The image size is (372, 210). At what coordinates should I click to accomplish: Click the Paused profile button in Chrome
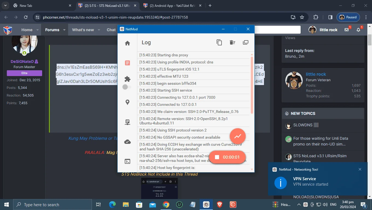(348, 17)
